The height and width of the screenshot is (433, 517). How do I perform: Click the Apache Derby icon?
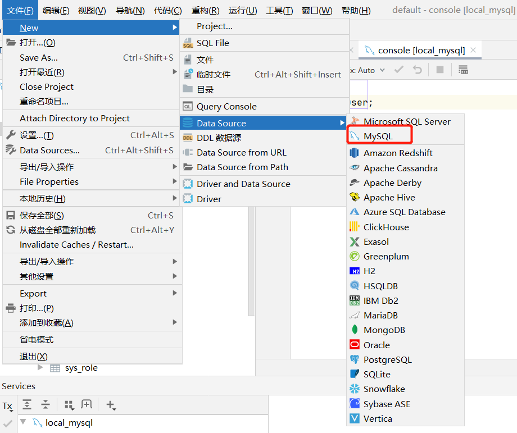pyautogui.click(x=355, y=183)
